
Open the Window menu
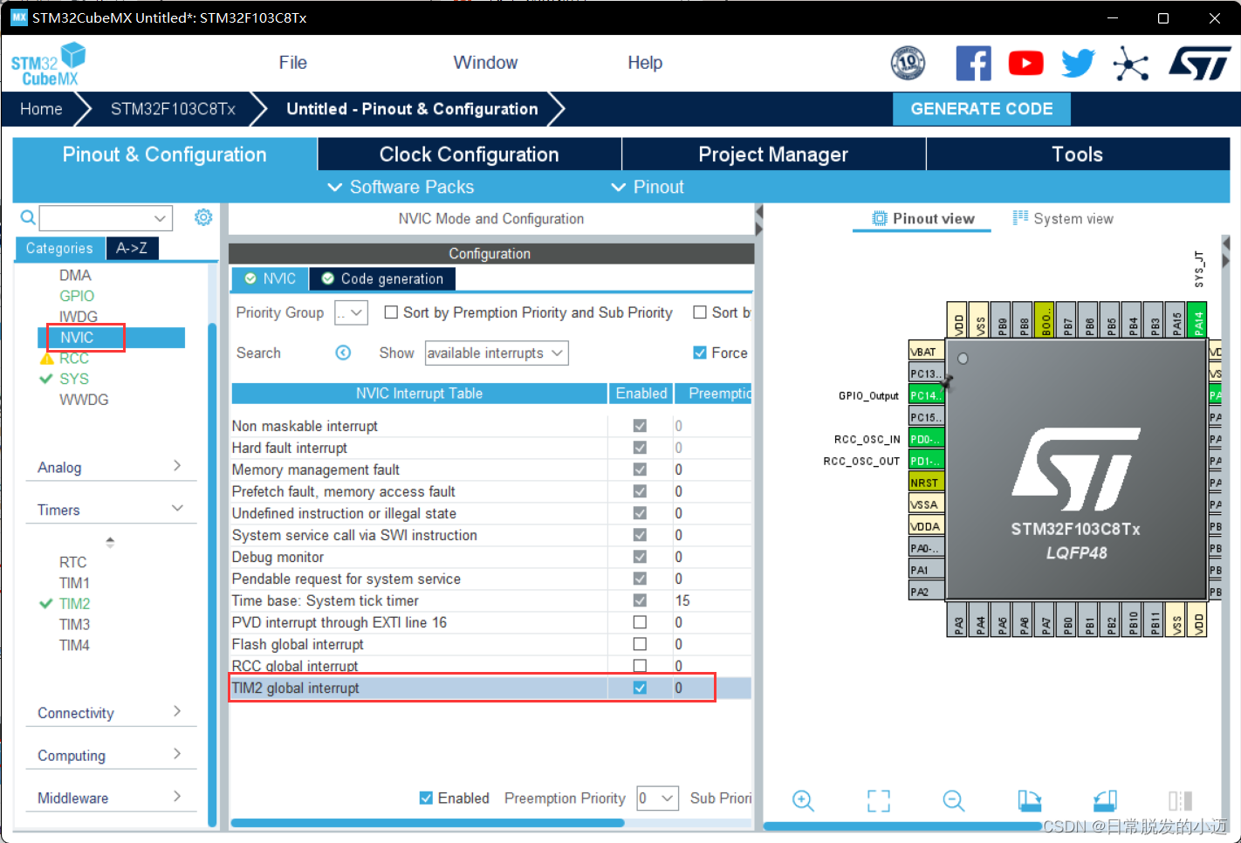(x=485, y=63)
